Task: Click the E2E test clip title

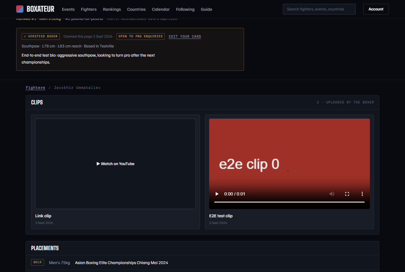Action: pyautogui.click(x=221, y=216)
